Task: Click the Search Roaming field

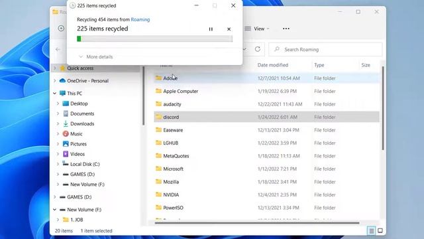Action: (325, 50)
